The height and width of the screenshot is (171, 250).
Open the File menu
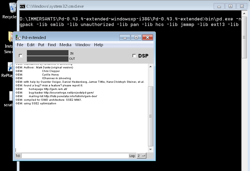click(x=20, y=45)
